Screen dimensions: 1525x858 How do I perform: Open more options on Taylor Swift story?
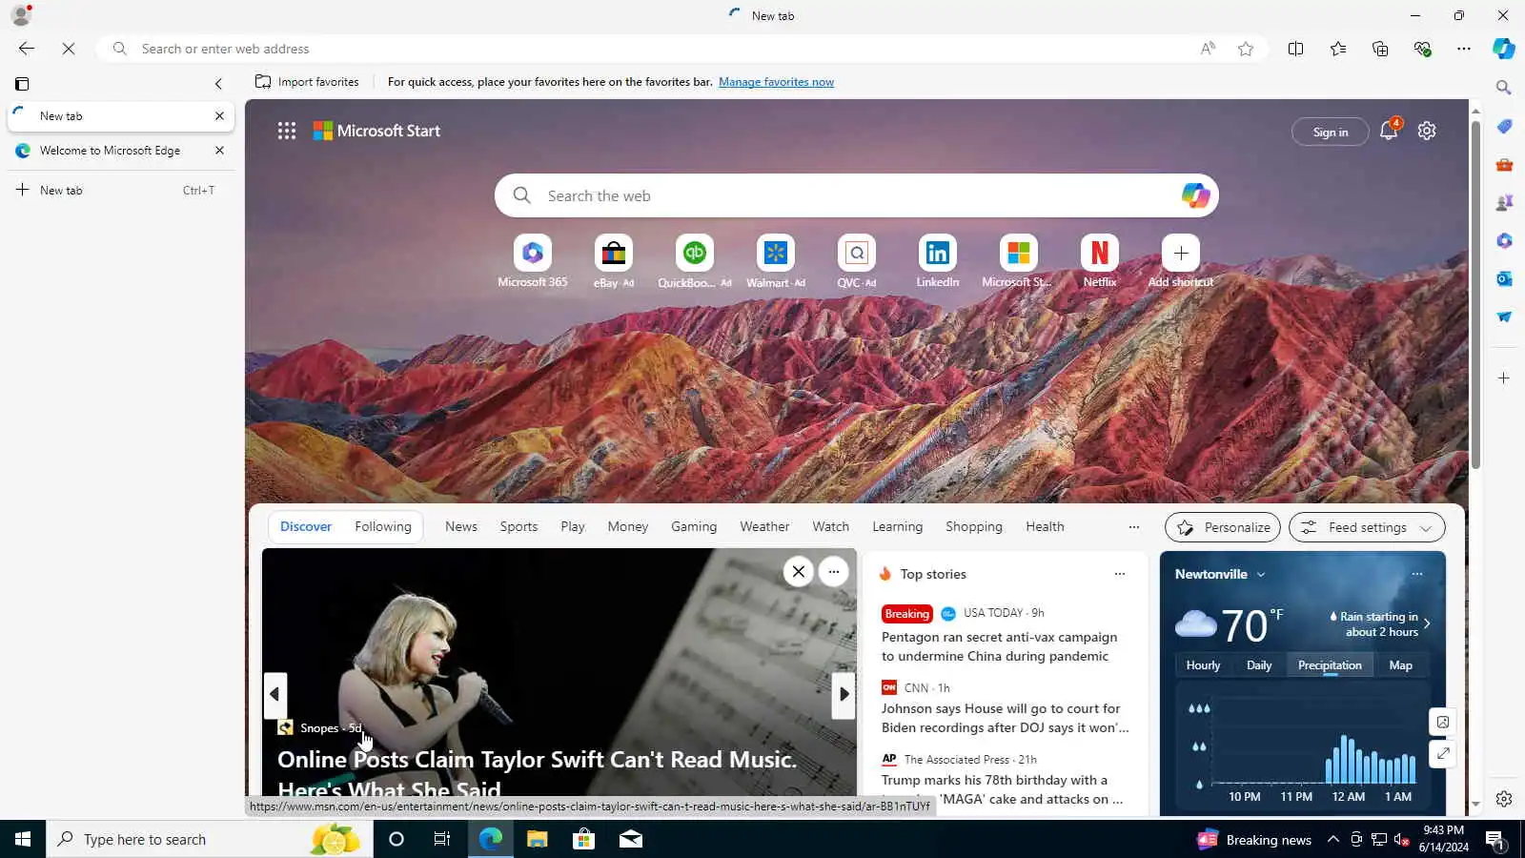coord(834,572)
